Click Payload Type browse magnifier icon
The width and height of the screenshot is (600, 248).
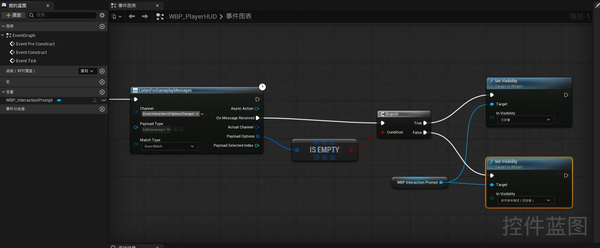(181, 129)
